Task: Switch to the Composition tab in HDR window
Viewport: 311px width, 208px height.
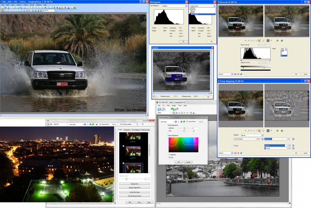Action: [x=127, y=130]
